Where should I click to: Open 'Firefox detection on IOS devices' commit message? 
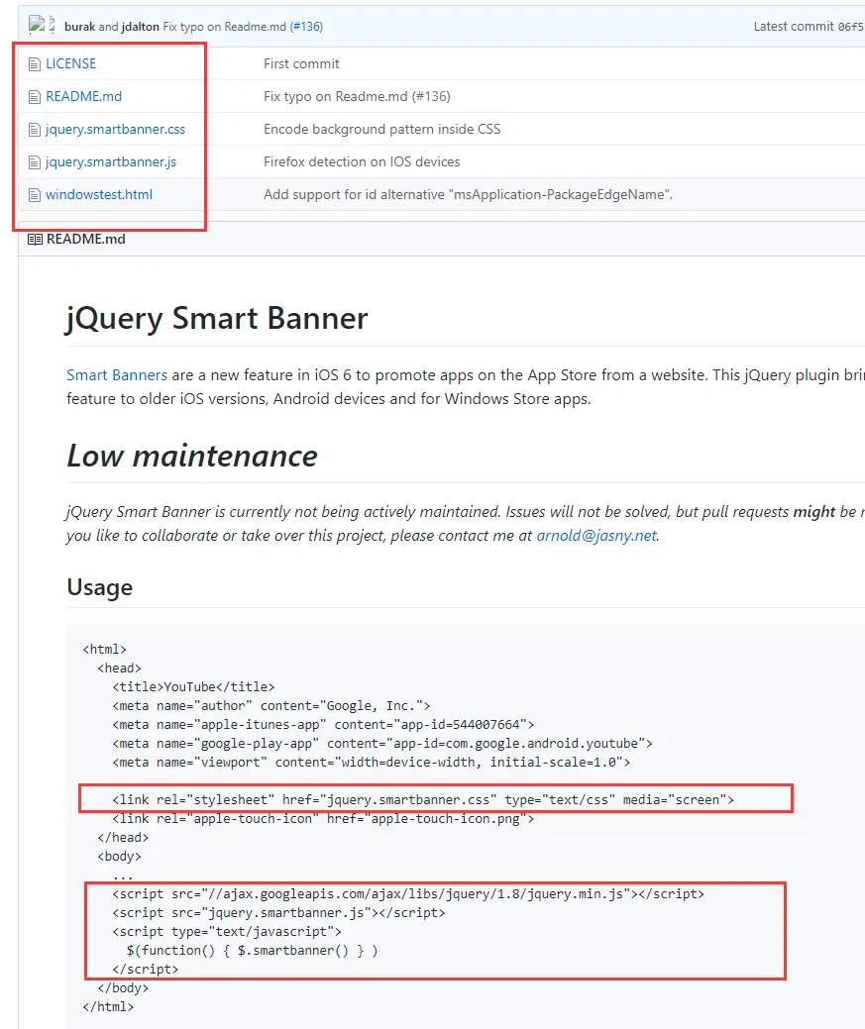click(x=362, y=161)
